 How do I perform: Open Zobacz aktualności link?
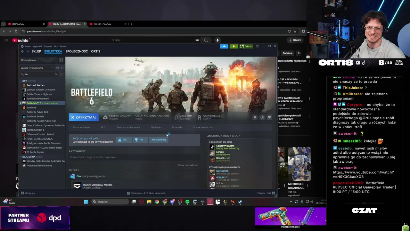(188, 165)
